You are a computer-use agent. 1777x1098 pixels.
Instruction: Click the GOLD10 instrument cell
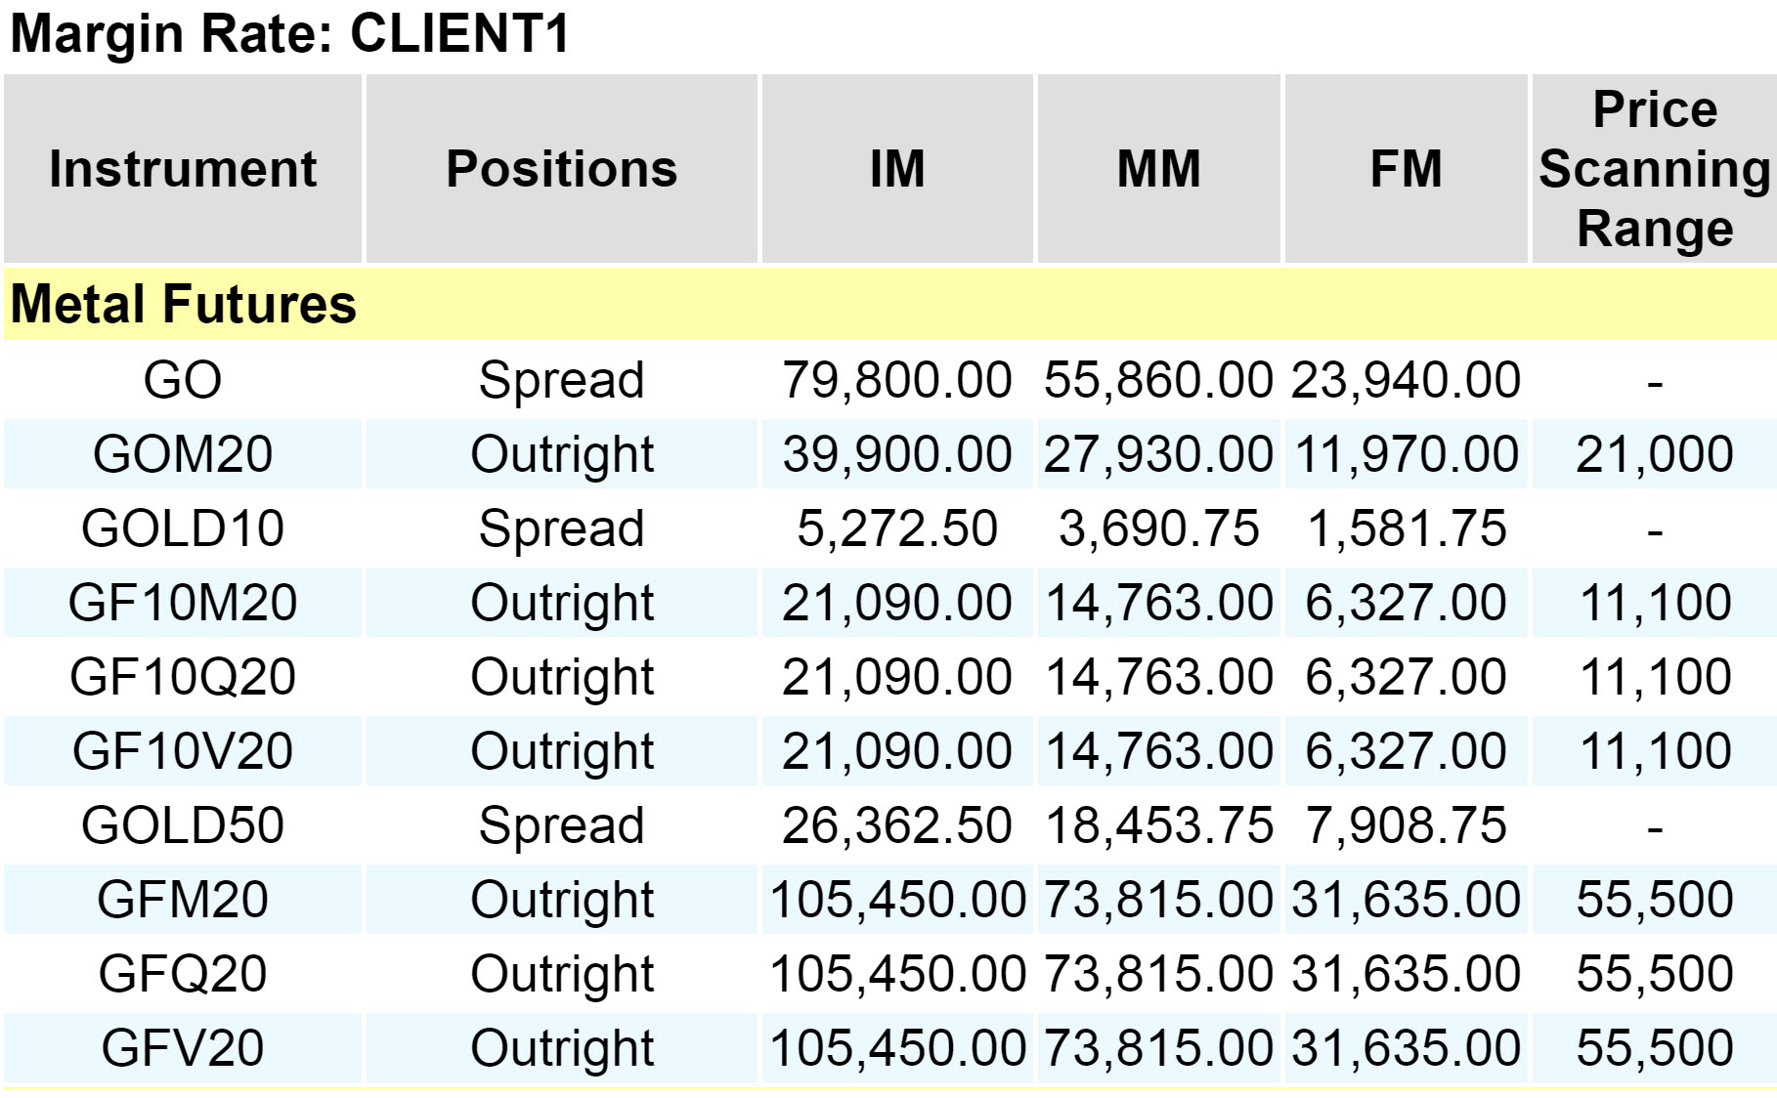pos(183,528)
